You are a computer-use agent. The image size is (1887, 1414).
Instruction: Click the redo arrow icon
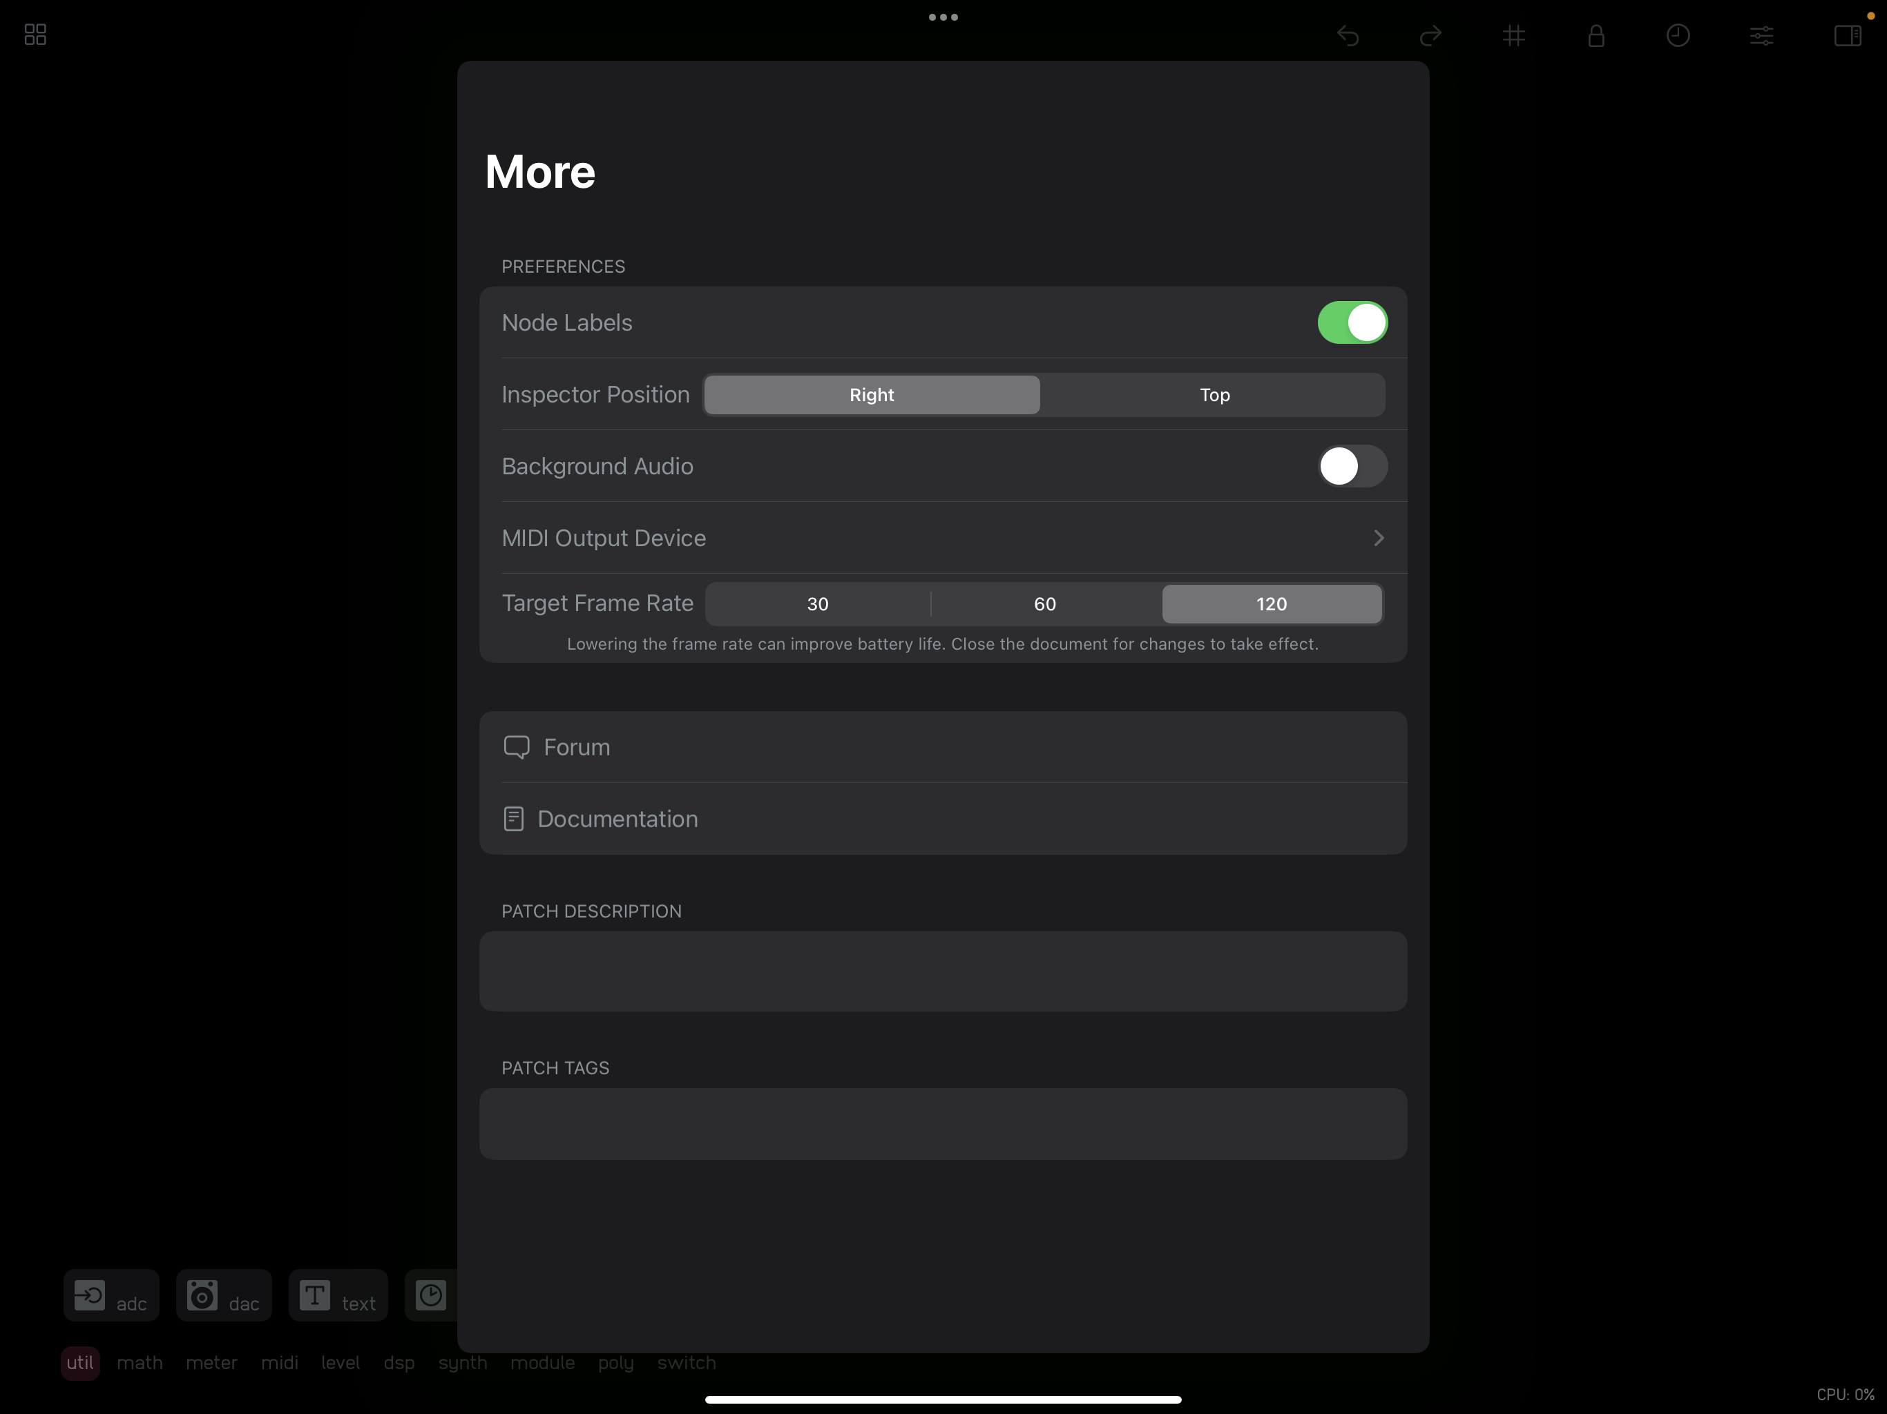coord(1430,35)
